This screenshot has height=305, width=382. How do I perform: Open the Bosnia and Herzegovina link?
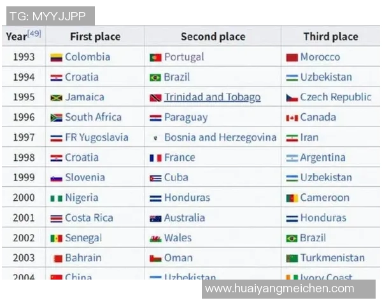[220, 137]
